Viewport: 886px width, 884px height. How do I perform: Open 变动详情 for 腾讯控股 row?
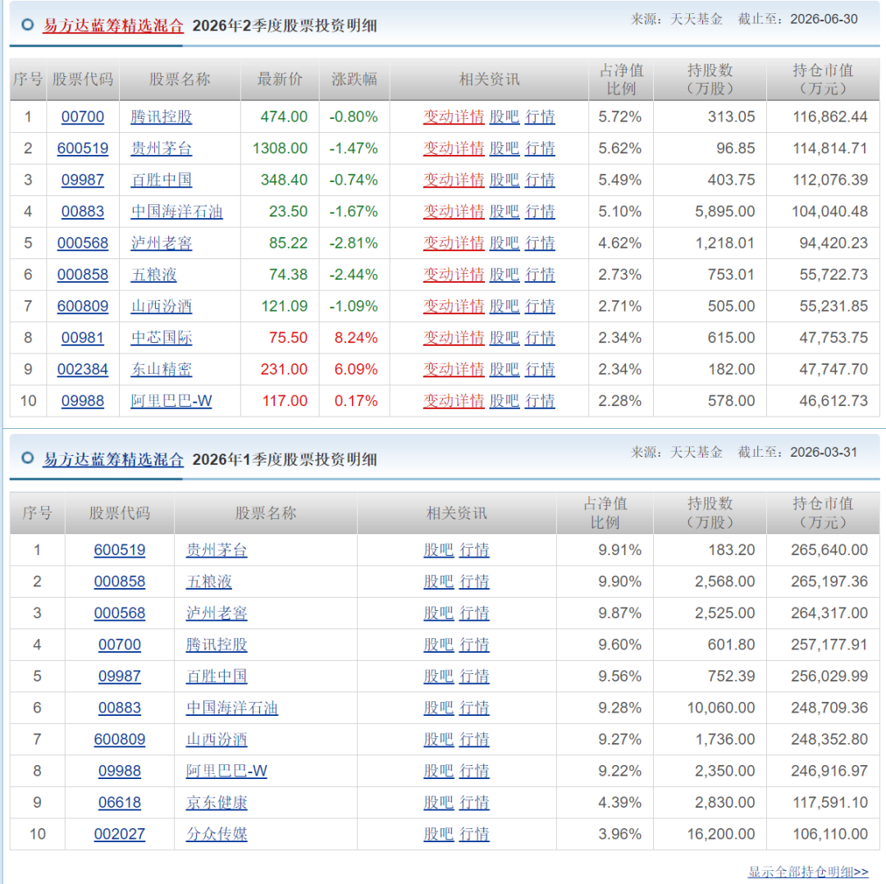pos(454,117)
